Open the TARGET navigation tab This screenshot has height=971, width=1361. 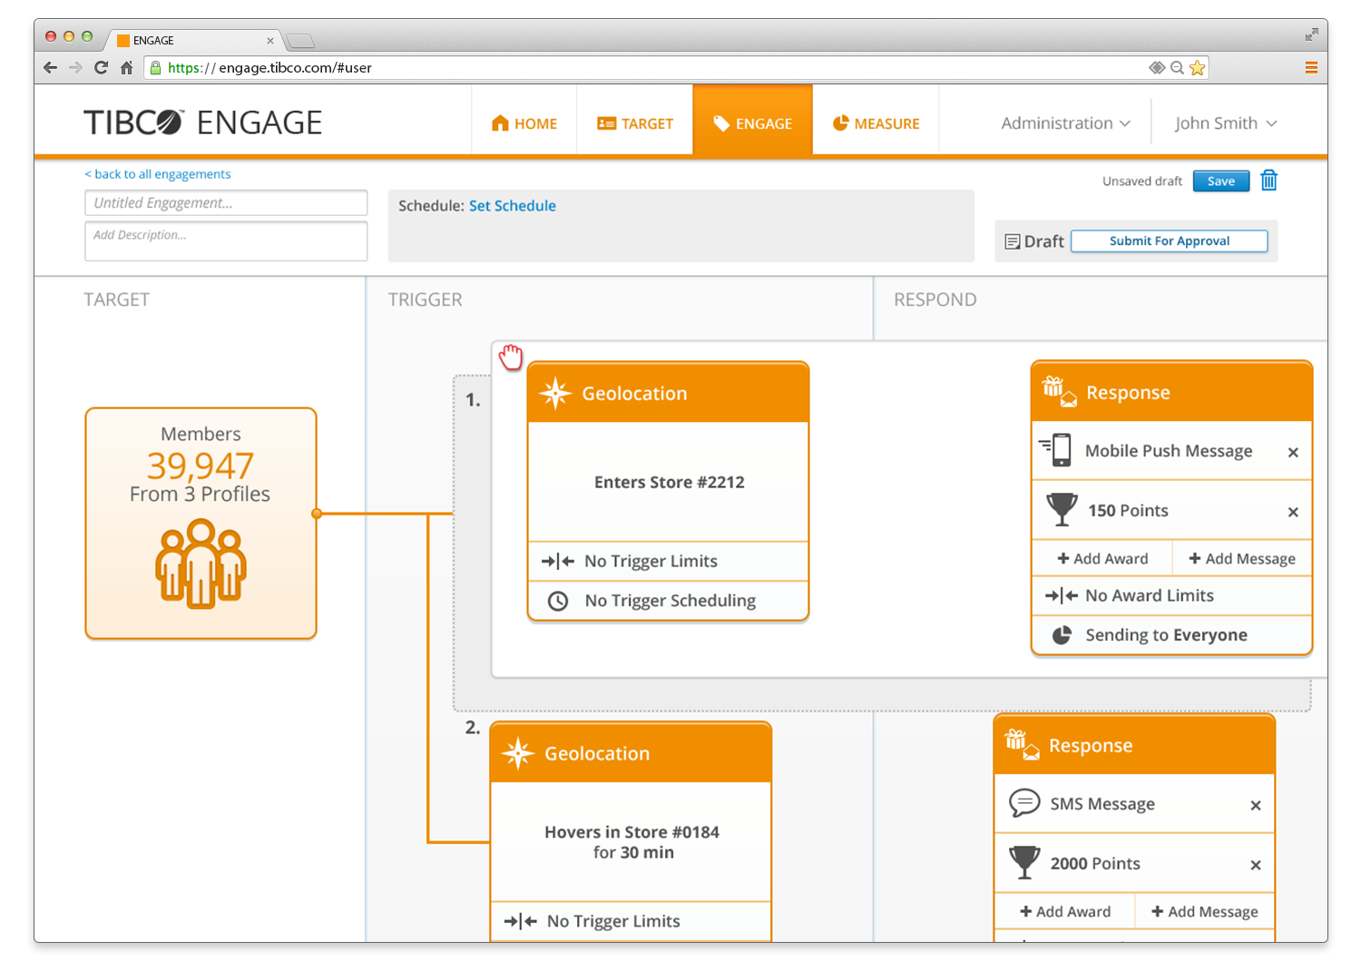tap(635, 123)
